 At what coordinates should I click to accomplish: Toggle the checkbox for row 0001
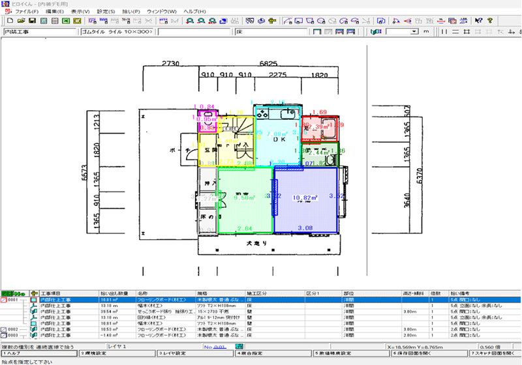(x=4, y=300)
